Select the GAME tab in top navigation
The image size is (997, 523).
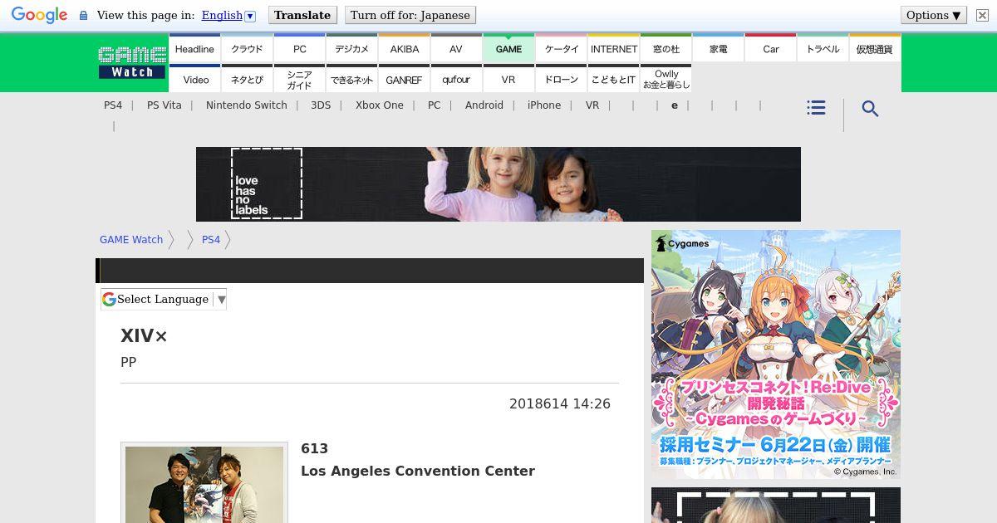pos(508,49)
